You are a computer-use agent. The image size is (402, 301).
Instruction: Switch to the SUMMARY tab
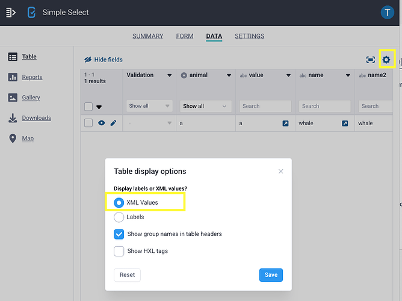coord(147,36)
